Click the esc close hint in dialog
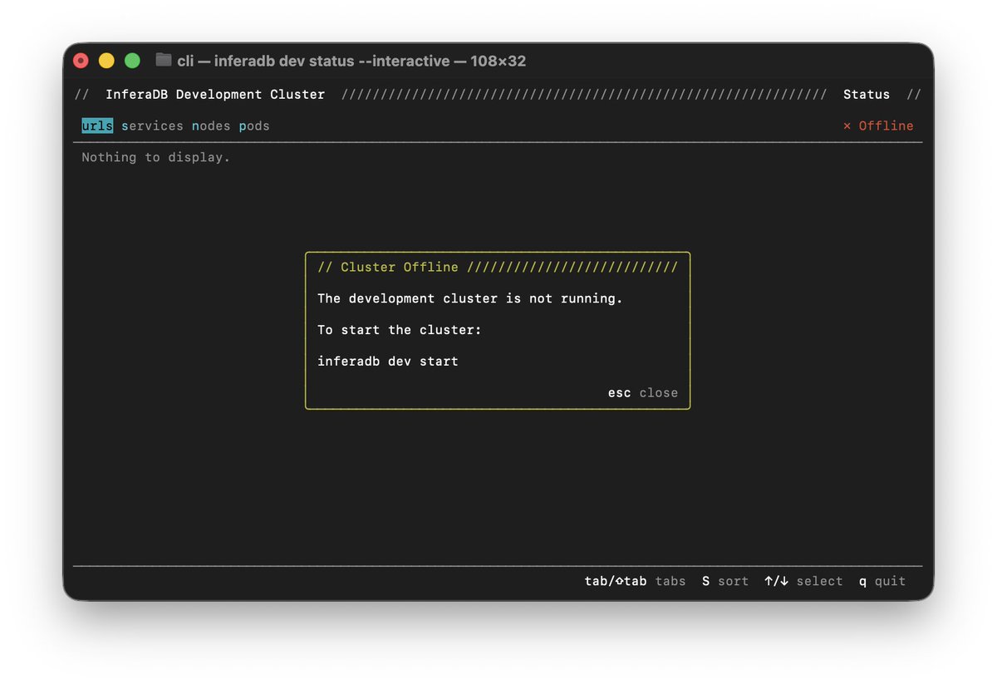Image resolution: width=997 pixels, height=684 pixels. pos(643,392)
